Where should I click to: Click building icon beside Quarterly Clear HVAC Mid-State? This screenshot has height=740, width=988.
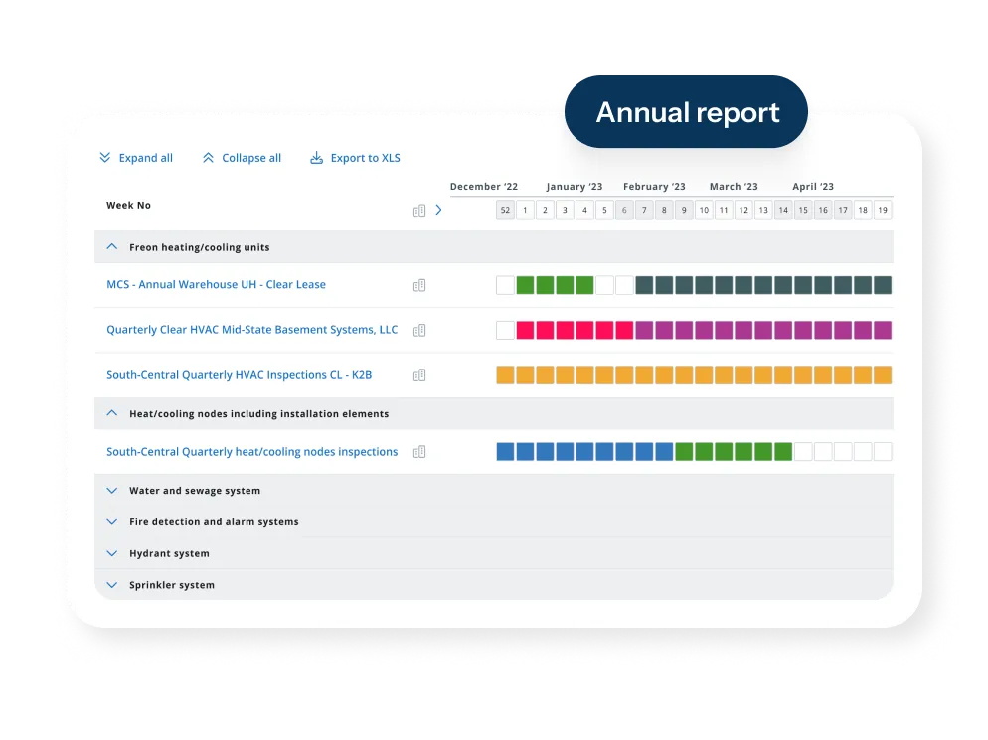pyautogui.click(x=419, y=330)
